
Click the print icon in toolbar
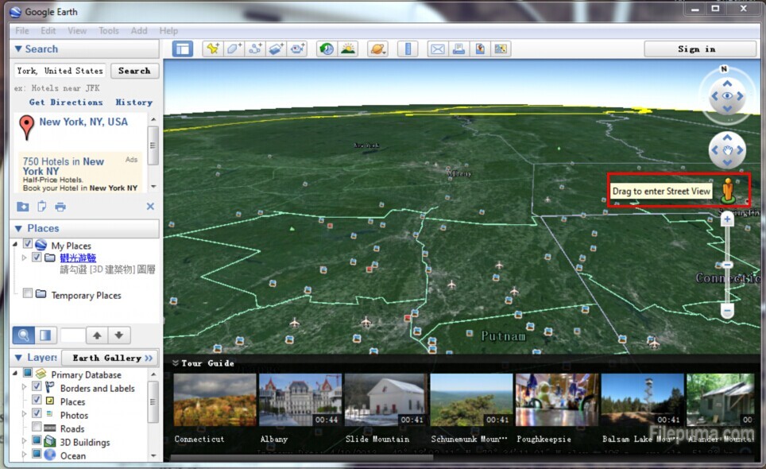coord(458,49)
